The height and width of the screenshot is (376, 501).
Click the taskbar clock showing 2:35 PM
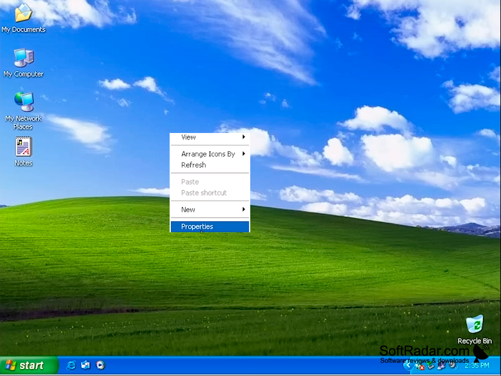[x=477, y=365]
